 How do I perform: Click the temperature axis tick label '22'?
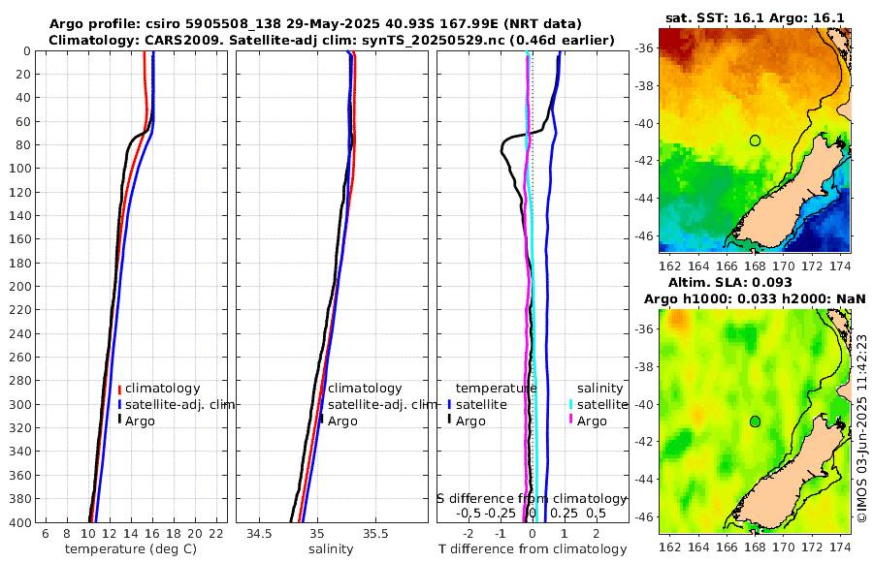click(216, 534)
